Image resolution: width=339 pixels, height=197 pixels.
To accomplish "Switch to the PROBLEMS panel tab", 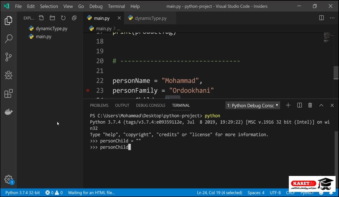I will pyautogui.click(x=99, y=105).
